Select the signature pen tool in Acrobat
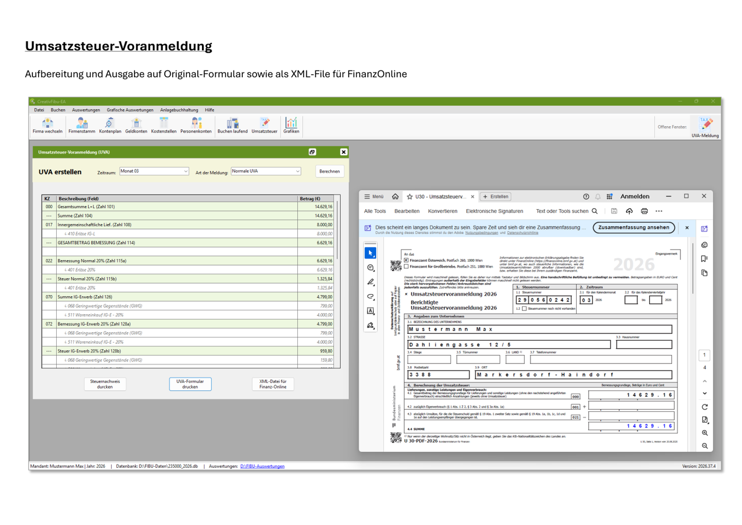 click(x=370, y=325)
